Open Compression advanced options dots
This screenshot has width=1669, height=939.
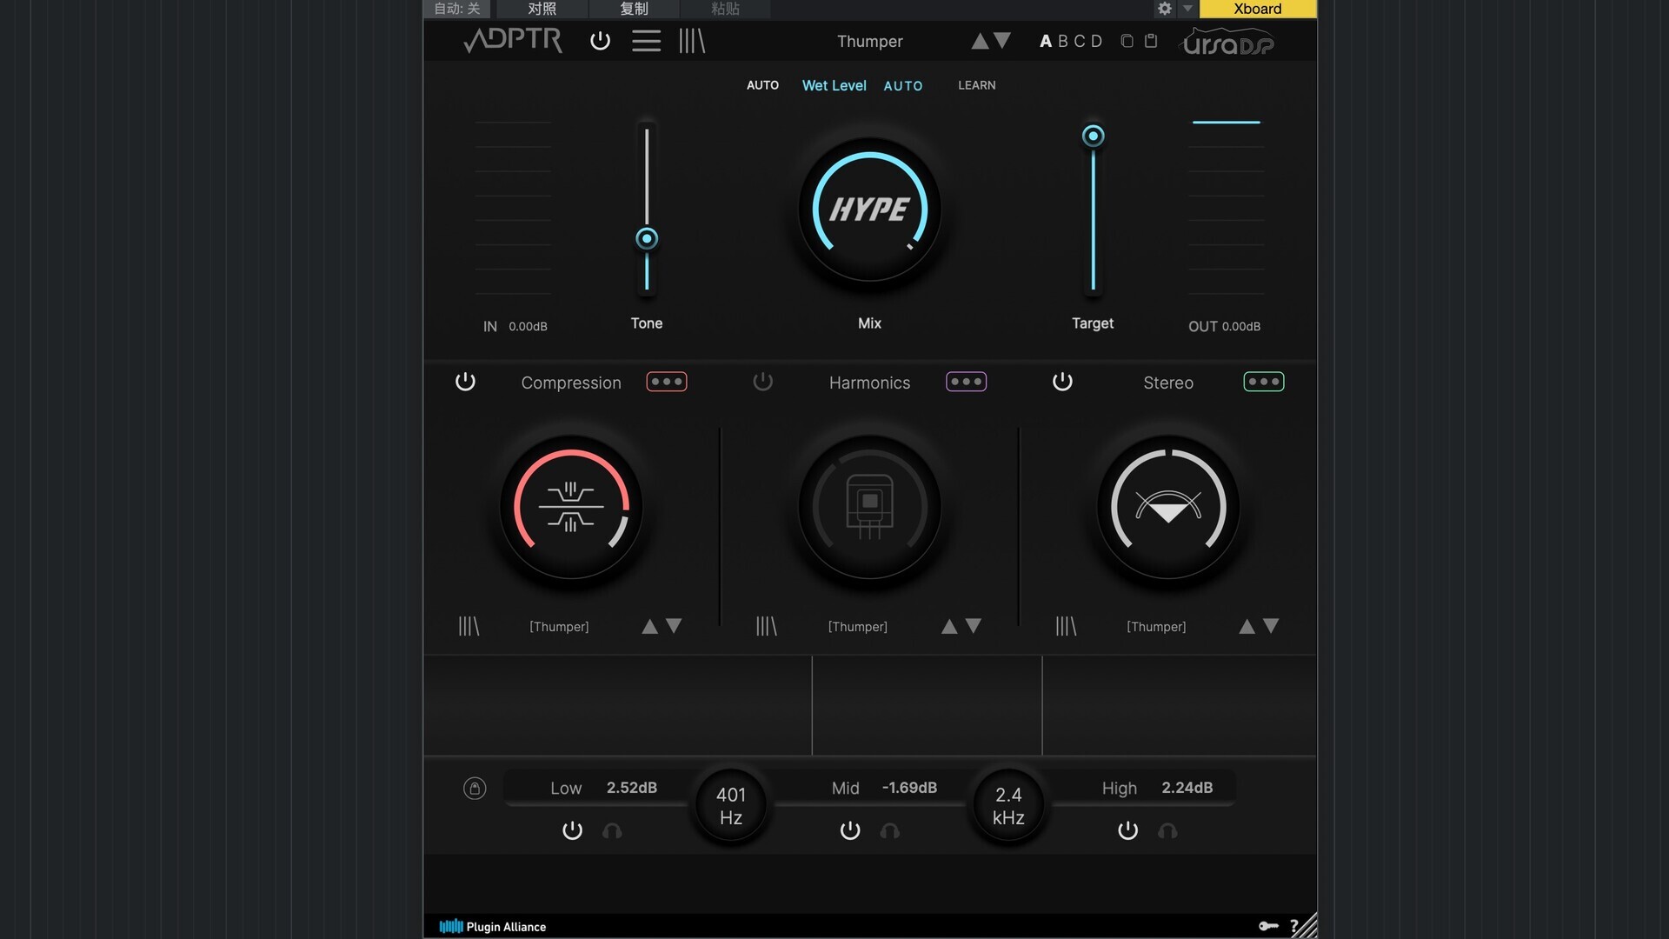(x=667, y=382)
